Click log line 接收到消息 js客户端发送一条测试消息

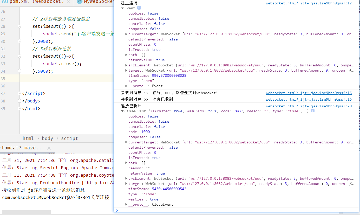[x=43, y=190]
